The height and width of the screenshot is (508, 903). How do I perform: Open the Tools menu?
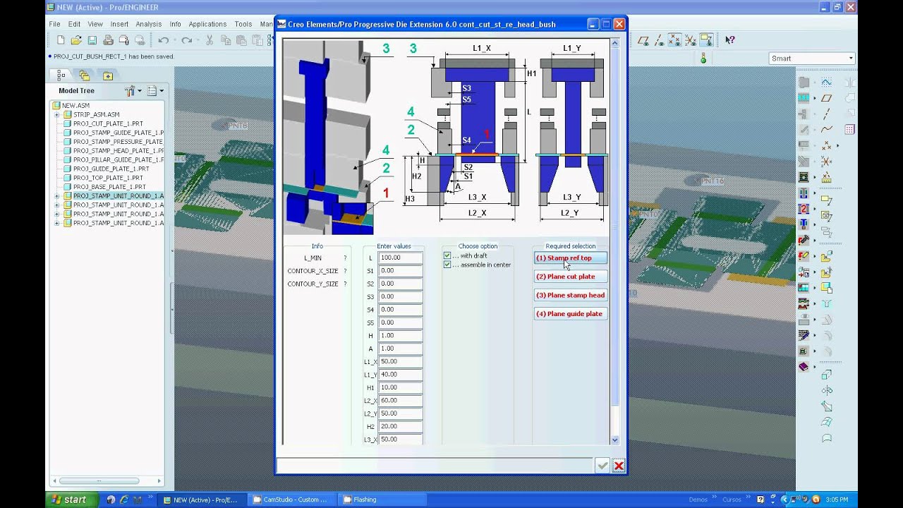point(243,24)
